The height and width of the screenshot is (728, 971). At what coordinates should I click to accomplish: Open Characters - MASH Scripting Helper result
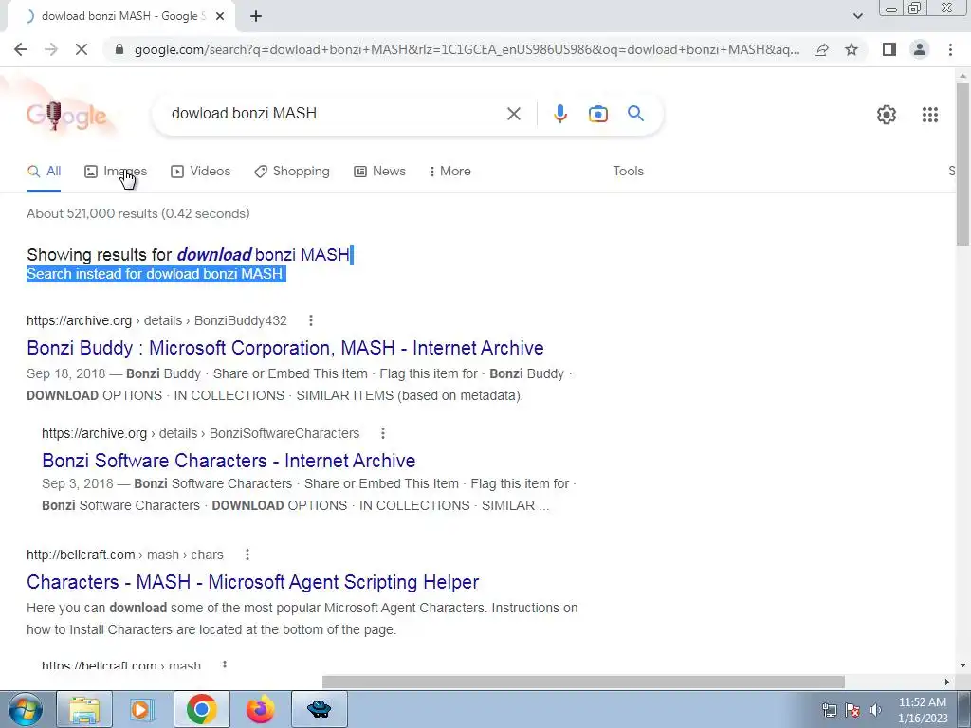click(x=252, y=582)
